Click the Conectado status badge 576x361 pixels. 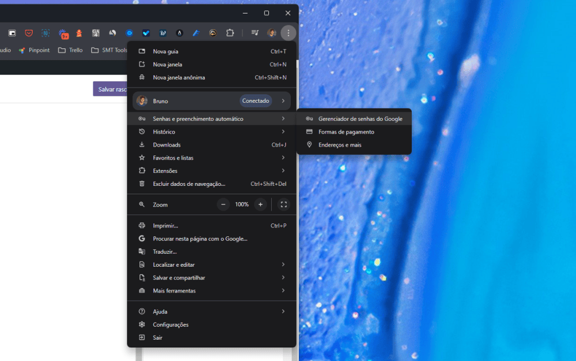pos(256,101)
